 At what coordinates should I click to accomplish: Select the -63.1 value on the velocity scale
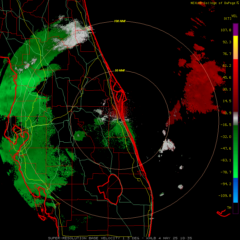pyautogui.click(x=226, y=160)
